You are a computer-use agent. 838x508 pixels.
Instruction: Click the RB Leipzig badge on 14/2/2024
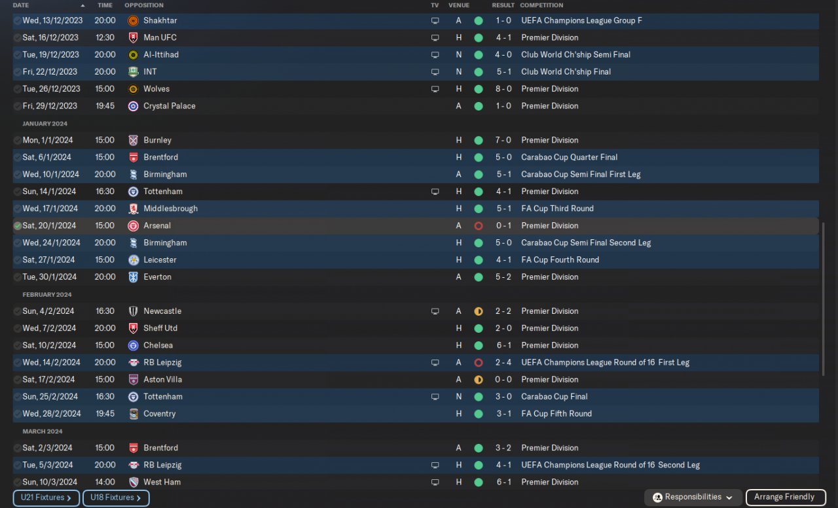(133, 362)
